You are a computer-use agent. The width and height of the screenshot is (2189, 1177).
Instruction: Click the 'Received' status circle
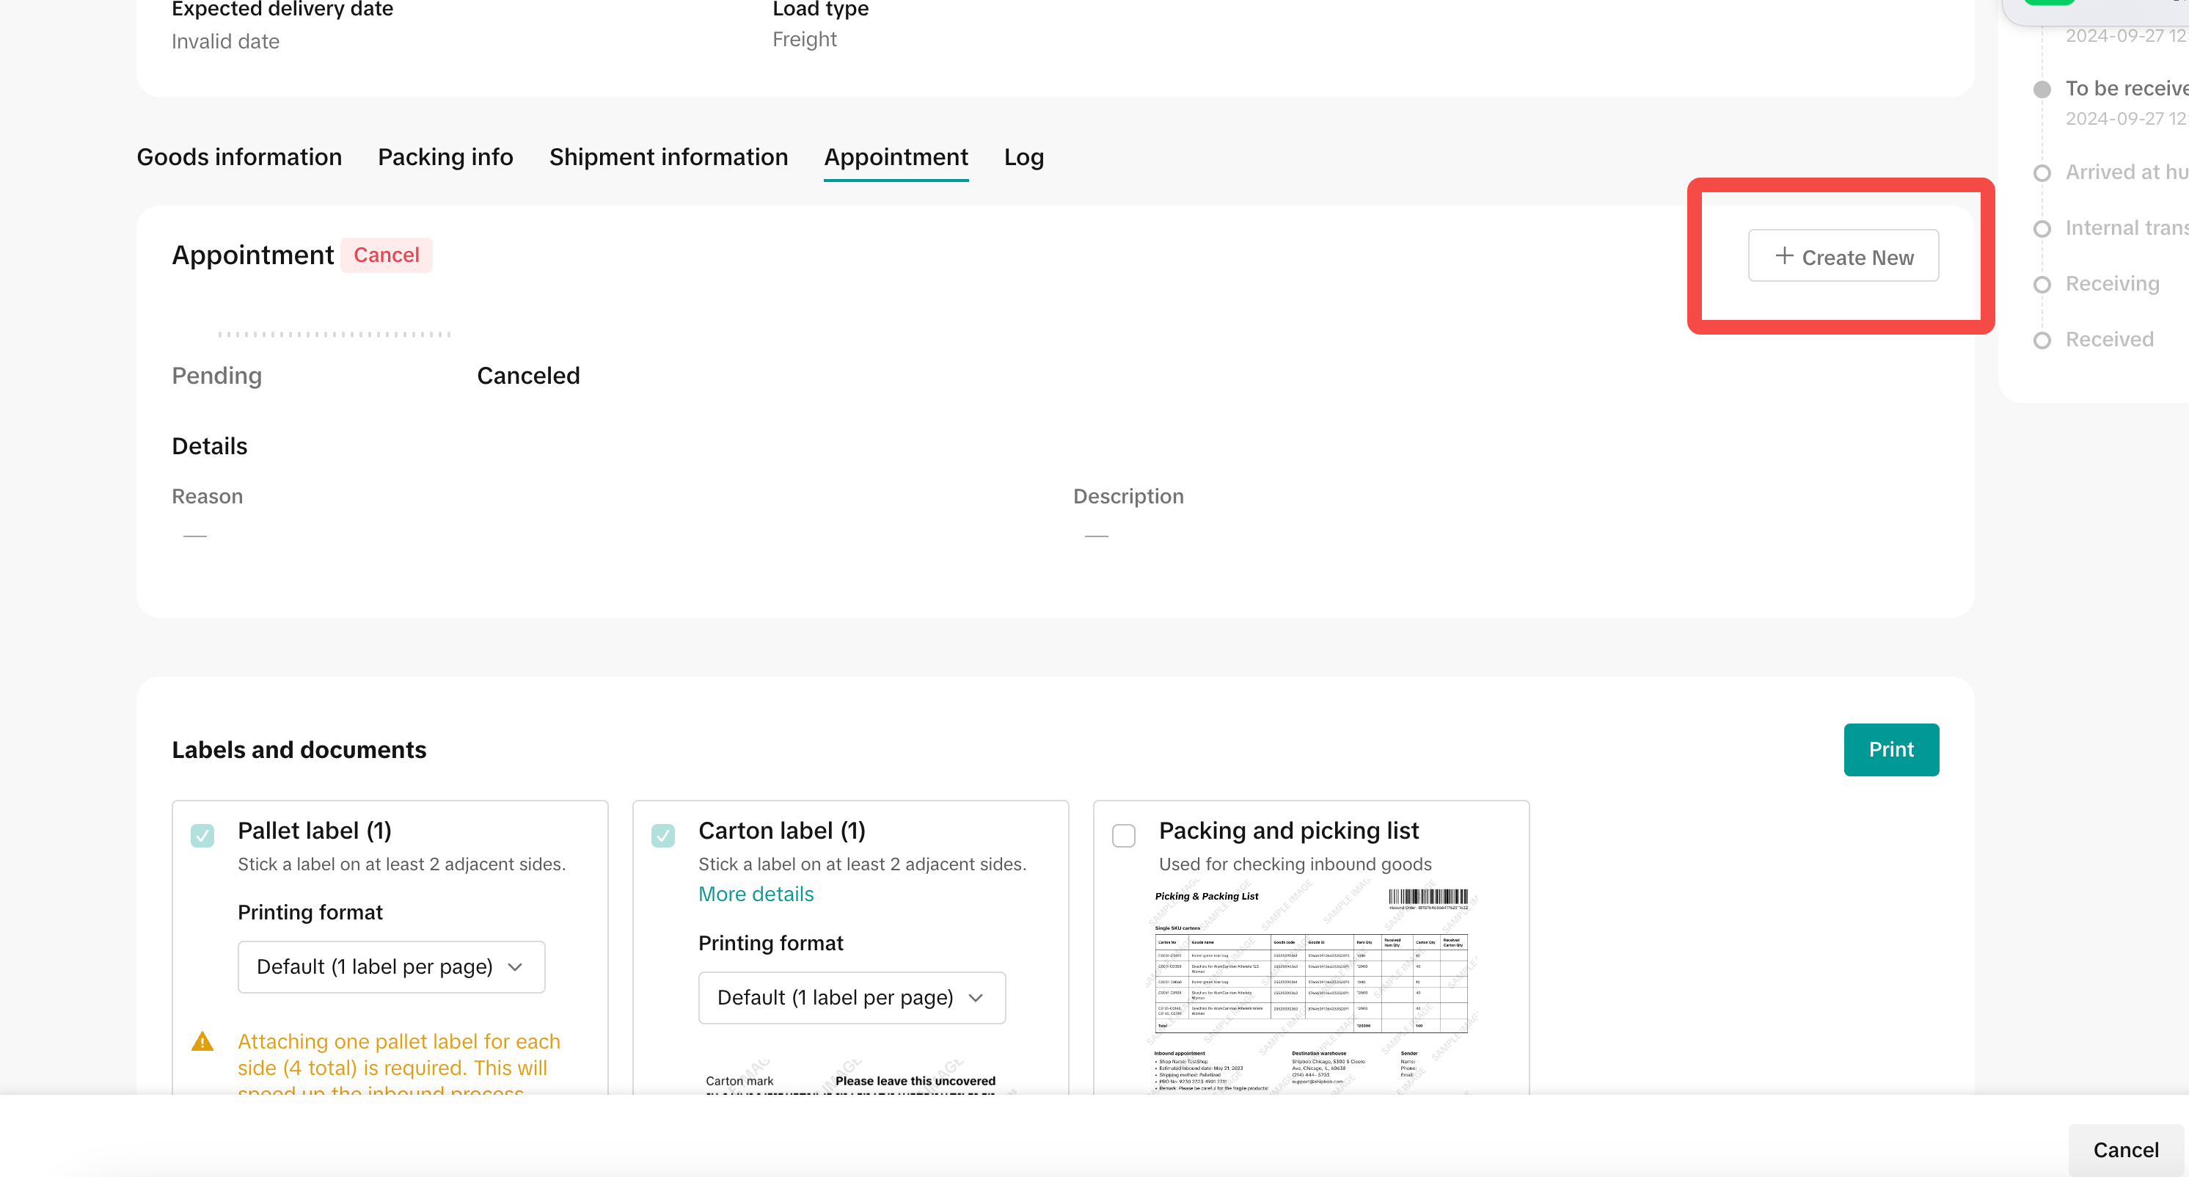click(2041, 340)
